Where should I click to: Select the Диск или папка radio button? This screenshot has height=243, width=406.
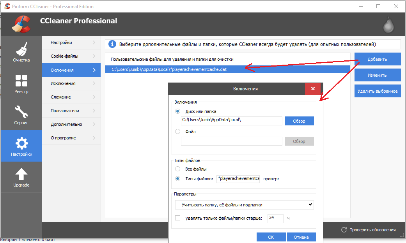[x=177, y=111]
